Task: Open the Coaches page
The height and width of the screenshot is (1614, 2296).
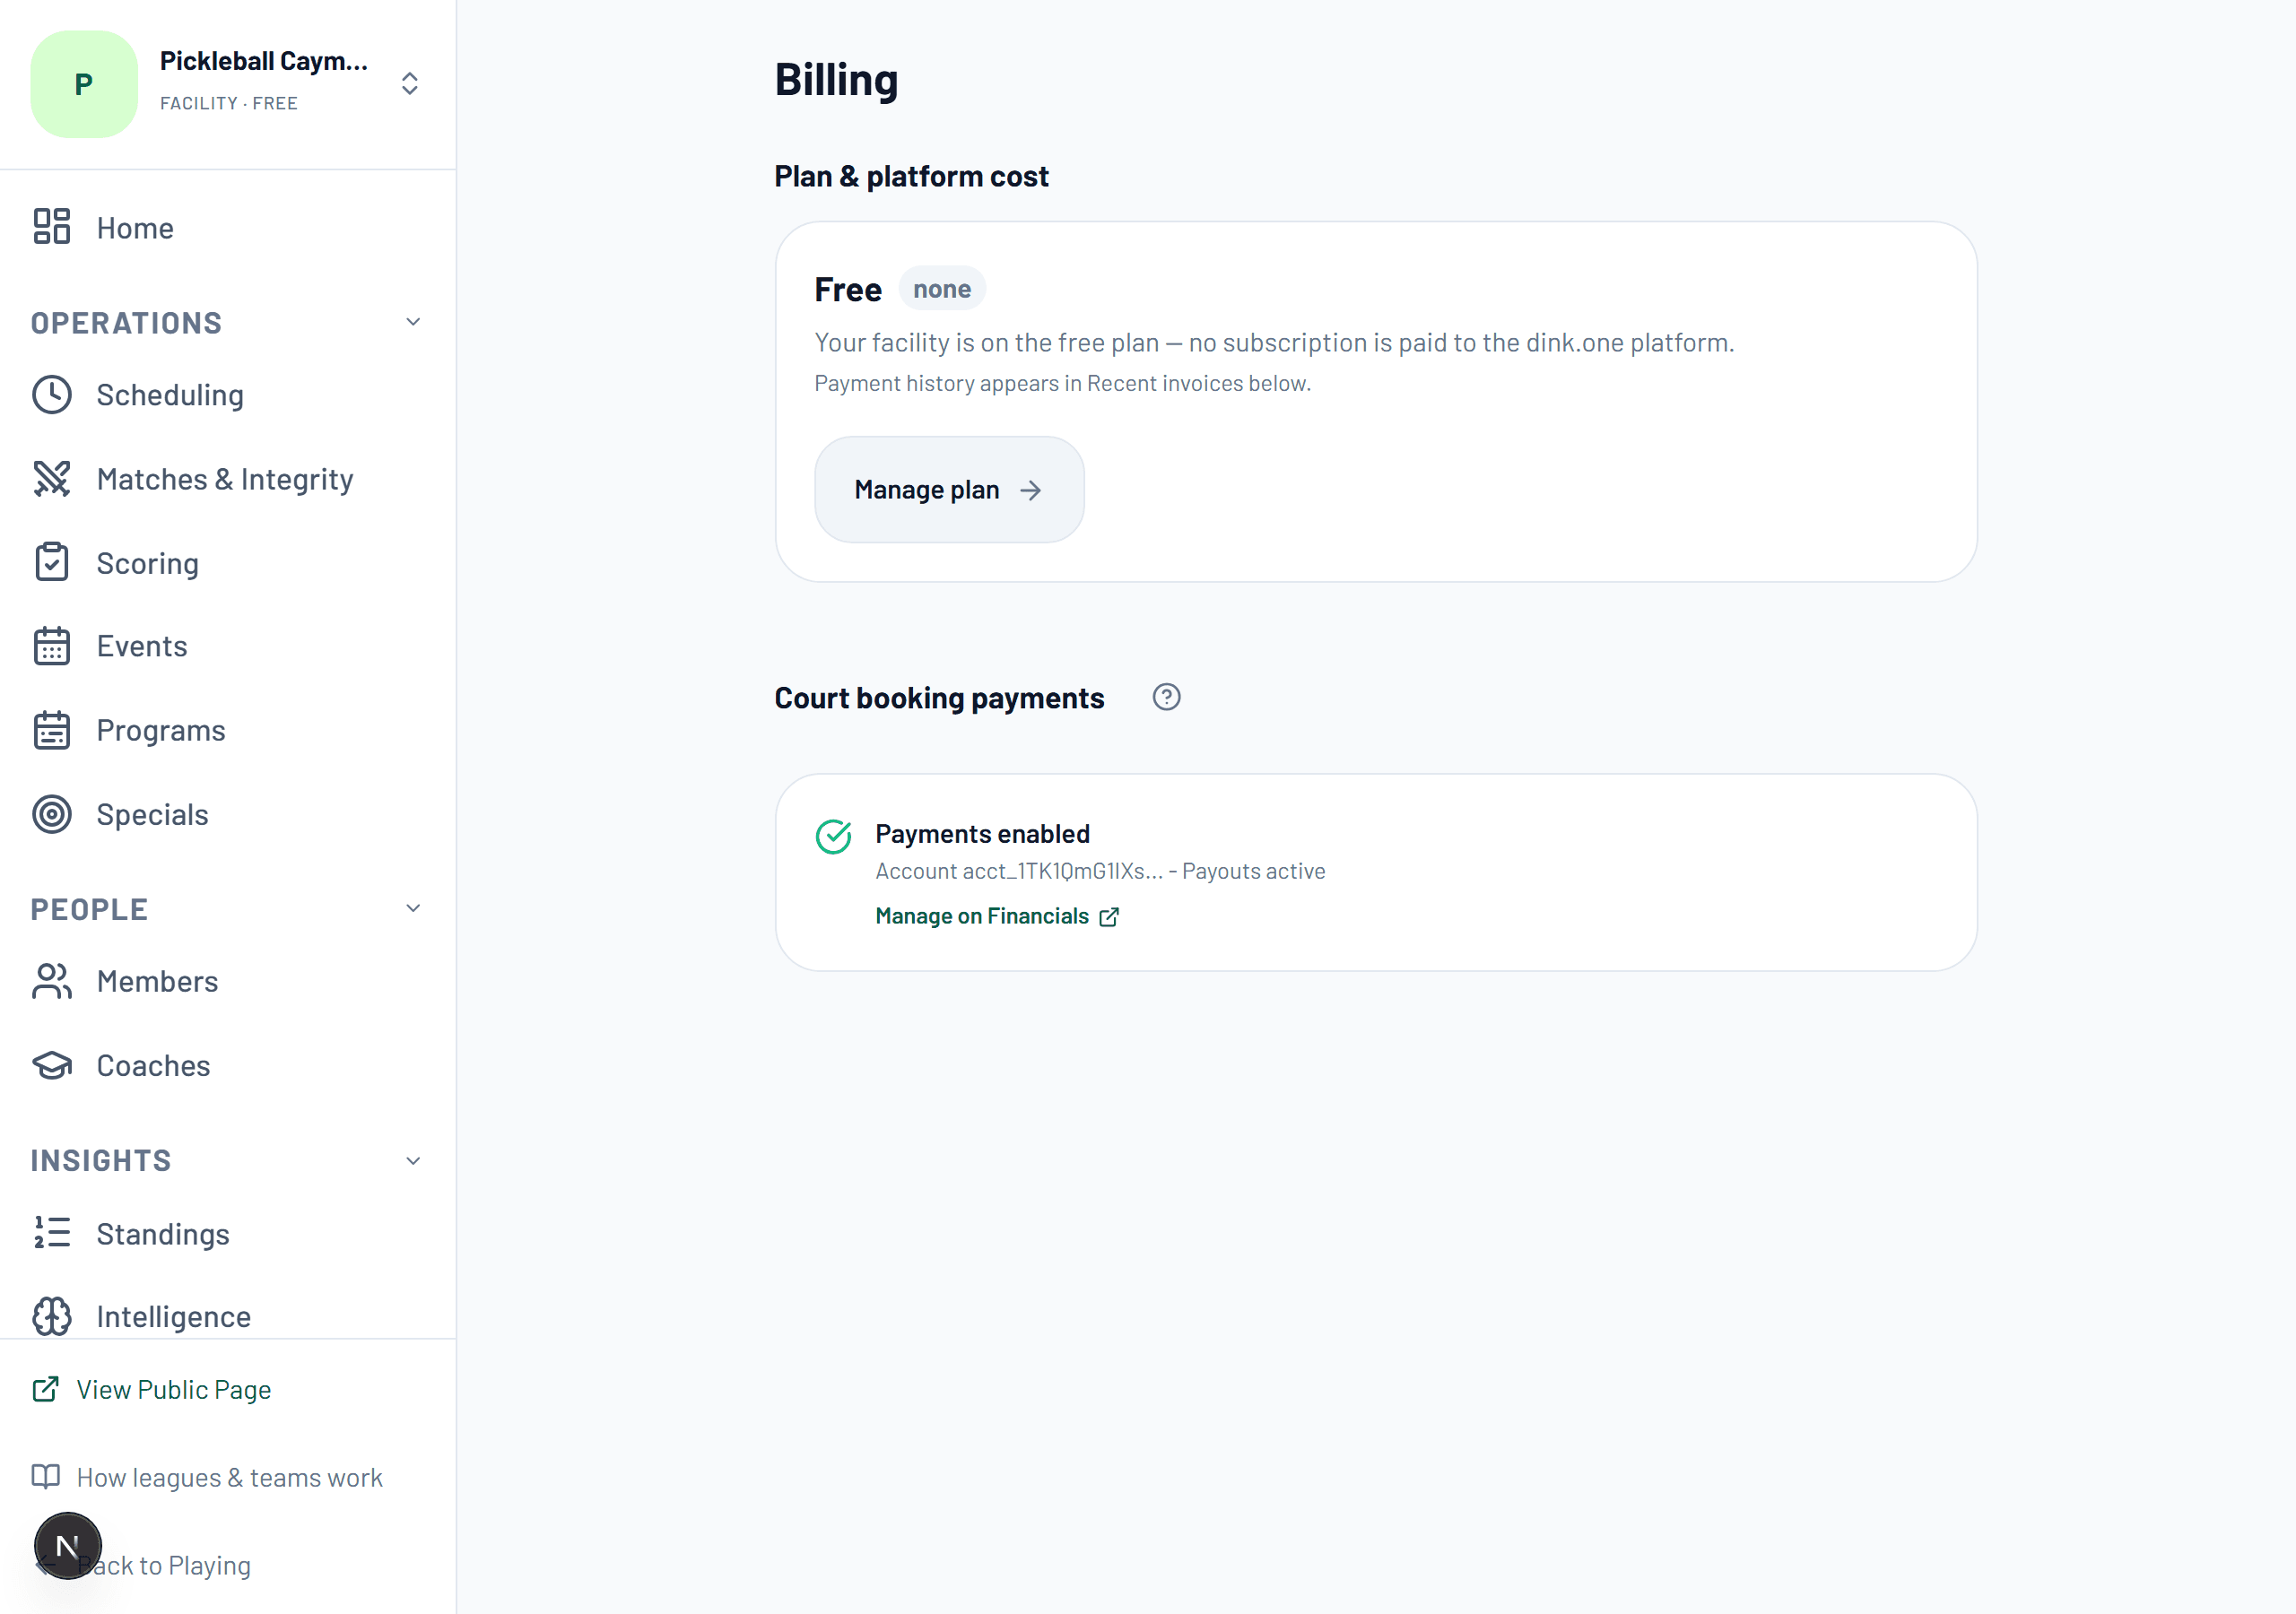Action: tap(228, 1065)
